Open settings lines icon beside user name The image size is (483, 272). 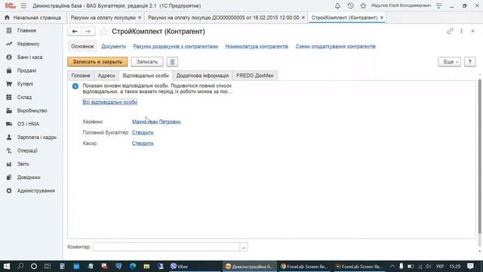pos(439,5)
